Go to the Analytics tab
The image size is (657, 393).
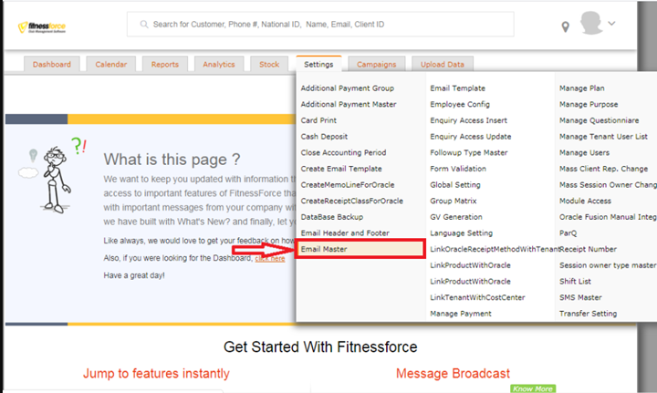pyautogui.click(x=219, y=64)
